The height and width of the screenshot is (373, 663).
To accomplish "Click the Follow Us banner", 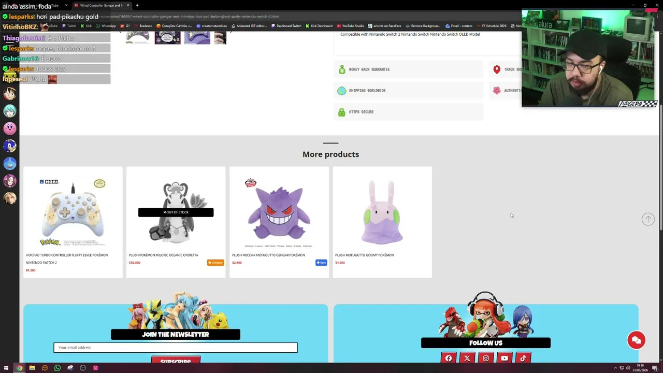I will click(x=486, y=343).
